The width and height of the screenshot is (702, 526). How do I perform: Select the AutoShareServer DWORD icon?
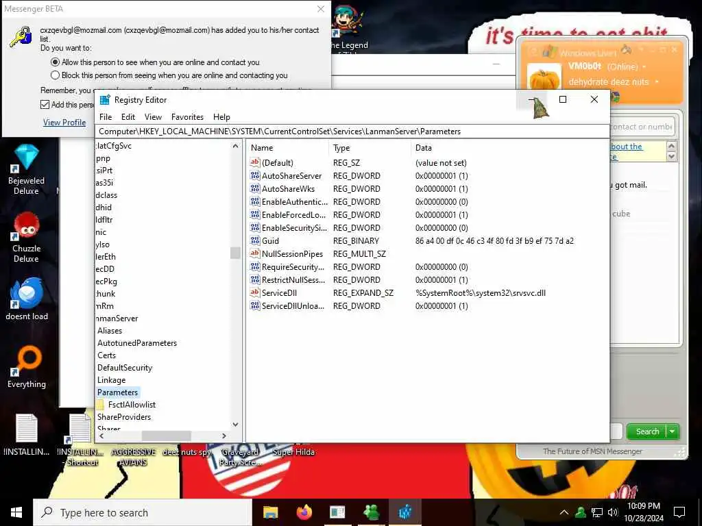coord(255,175)
